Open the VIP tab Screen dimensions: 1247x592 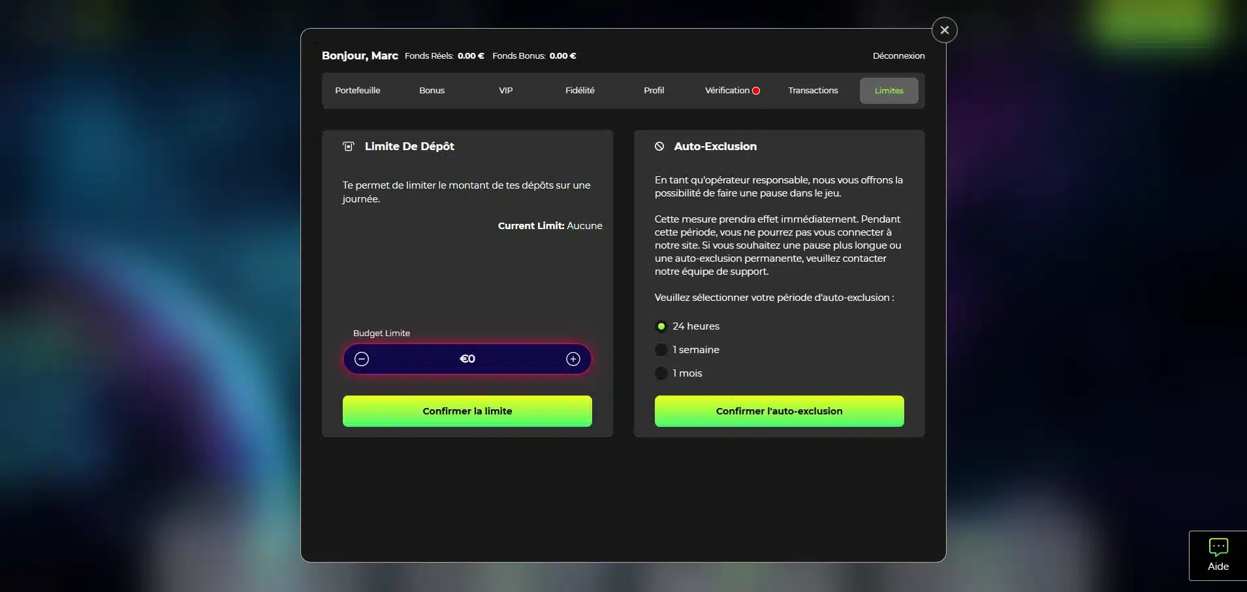click(505, 91)
